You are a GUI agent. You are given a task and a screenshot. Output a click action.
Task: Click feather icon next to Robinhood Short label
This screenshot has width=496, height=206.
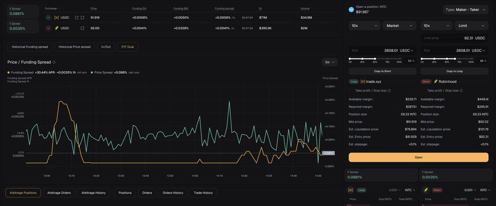(435, 82)
